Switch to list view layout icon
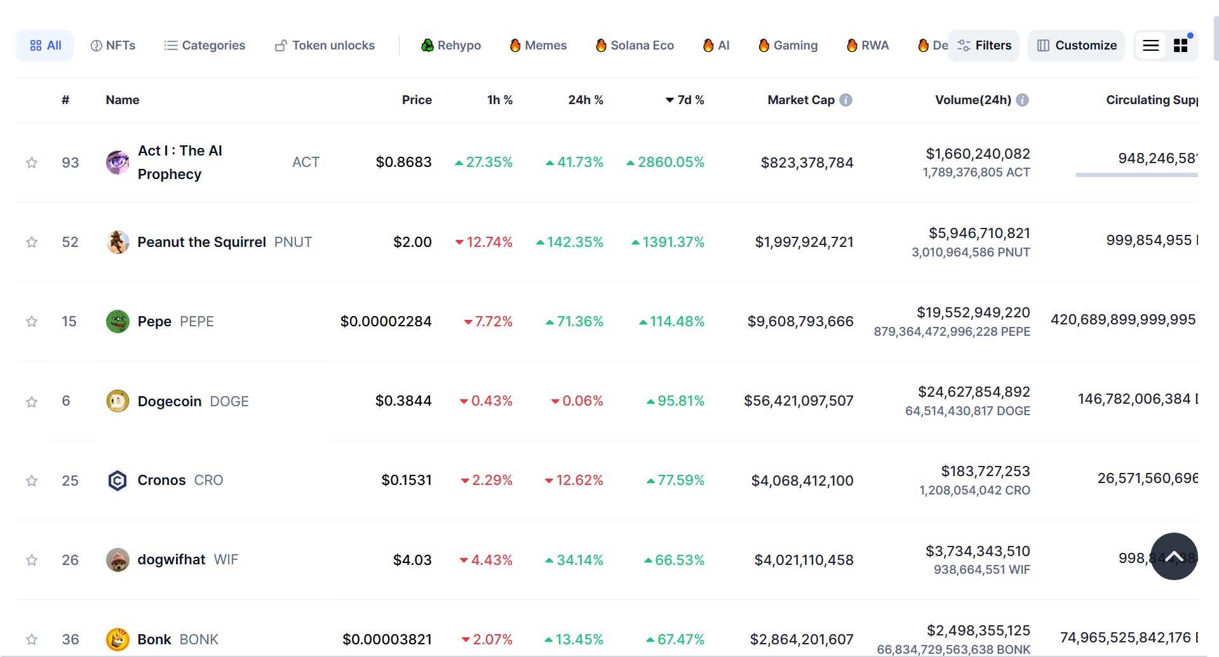Image resolution: width=1219 pixels, height=657 pixels. click(x=1150, y=46)
